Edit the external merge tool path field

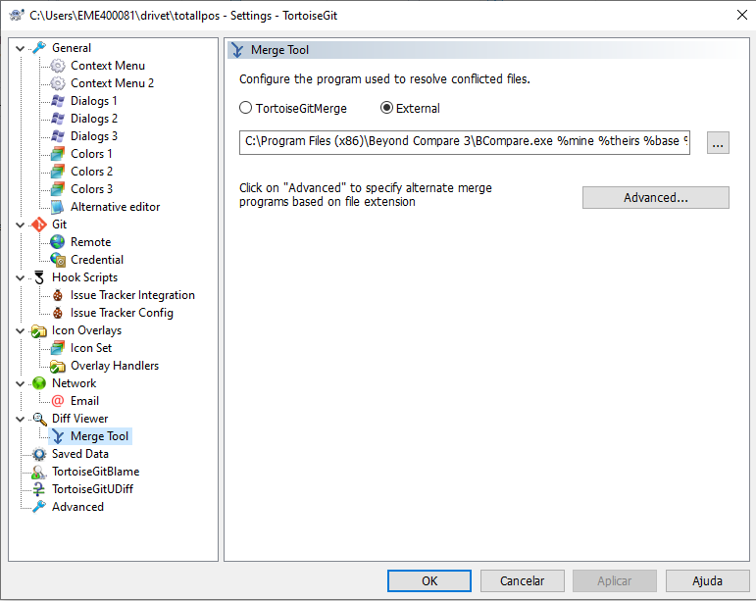coord(465,142)
